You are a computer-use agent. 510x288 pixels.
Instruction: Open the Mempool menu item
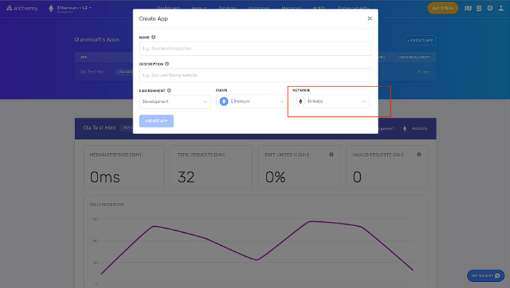[x=290, y=7]
